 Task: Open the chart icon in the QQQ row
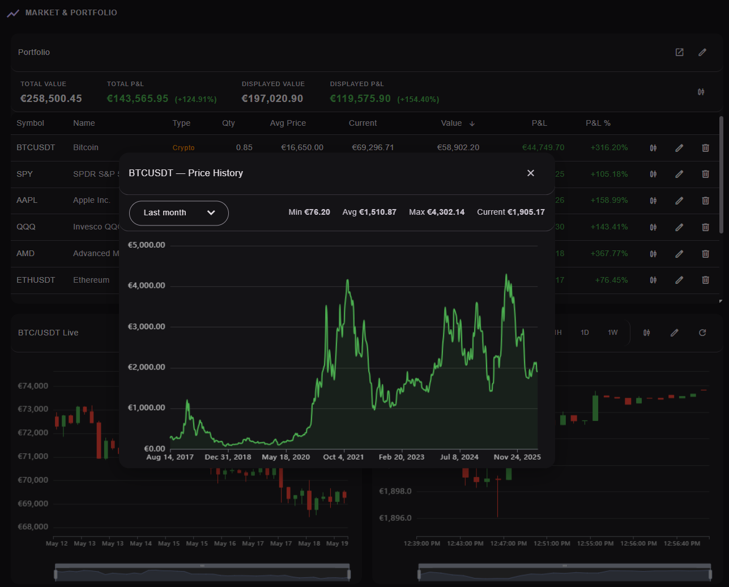(653, 227)
